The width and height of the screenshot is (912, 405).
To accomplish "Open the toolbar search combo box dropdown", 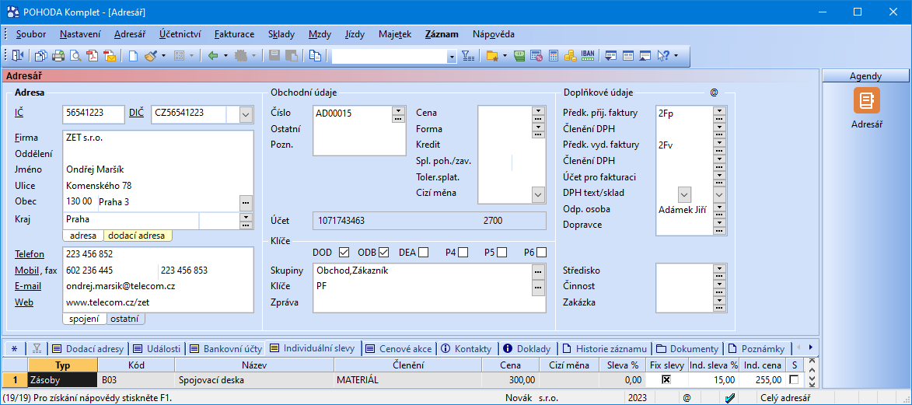I will pyautogui.click(x=452, y=57).
